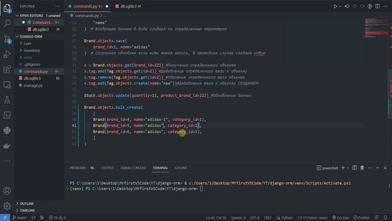Collapse the Open Editors section
The image size is (392, 221).
(x=39, y=15)
